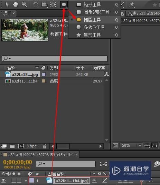Close the 项目 panel tab
Viewport: 160px width, 185px height.
point(14,13)
